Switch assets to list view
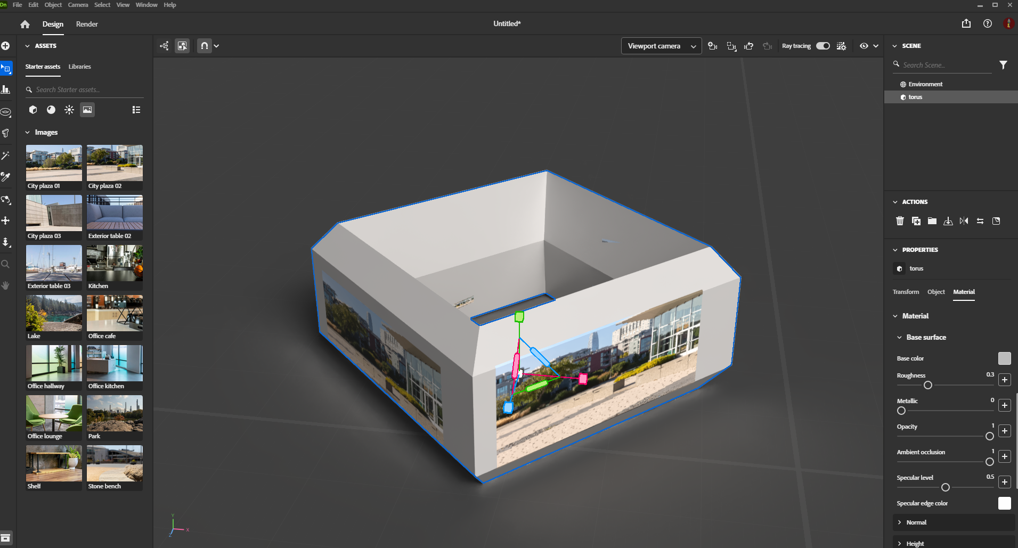 click(136, 110)
